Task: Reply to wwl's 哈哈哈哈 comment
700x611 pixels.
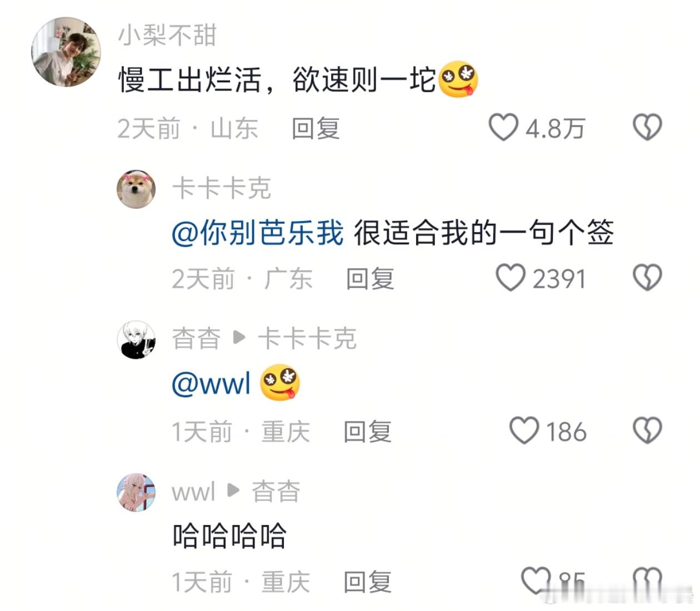Action: (x=368, y=582)
